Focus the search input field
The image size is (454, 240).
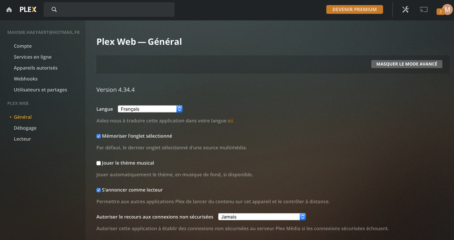coord(109,9)
